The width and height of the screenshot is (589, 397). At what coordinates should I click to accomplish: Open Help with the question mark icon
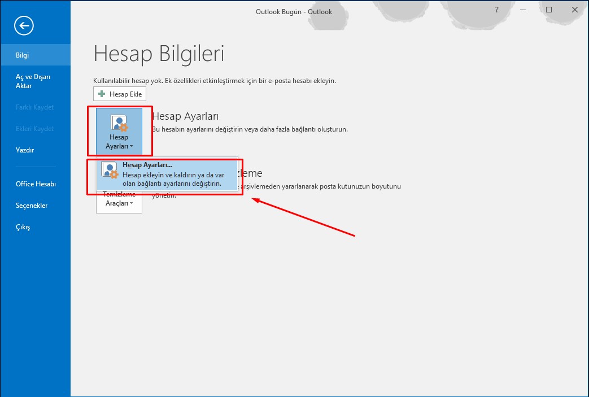point(496,10)
